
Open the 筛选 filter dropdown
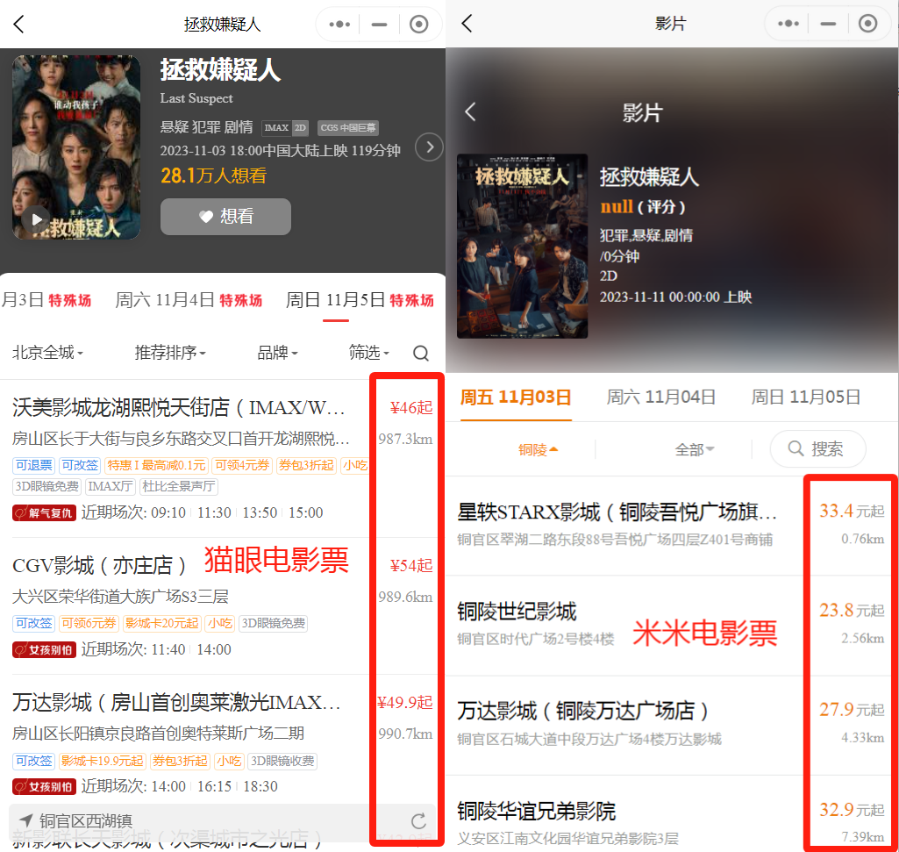click(368, 352)
